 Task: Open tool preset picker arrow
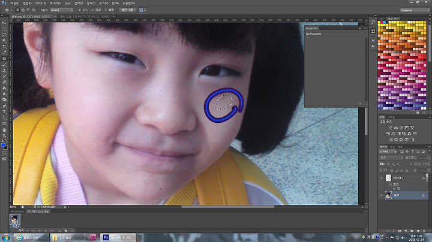pyautogui.click(x=11, y=10)
